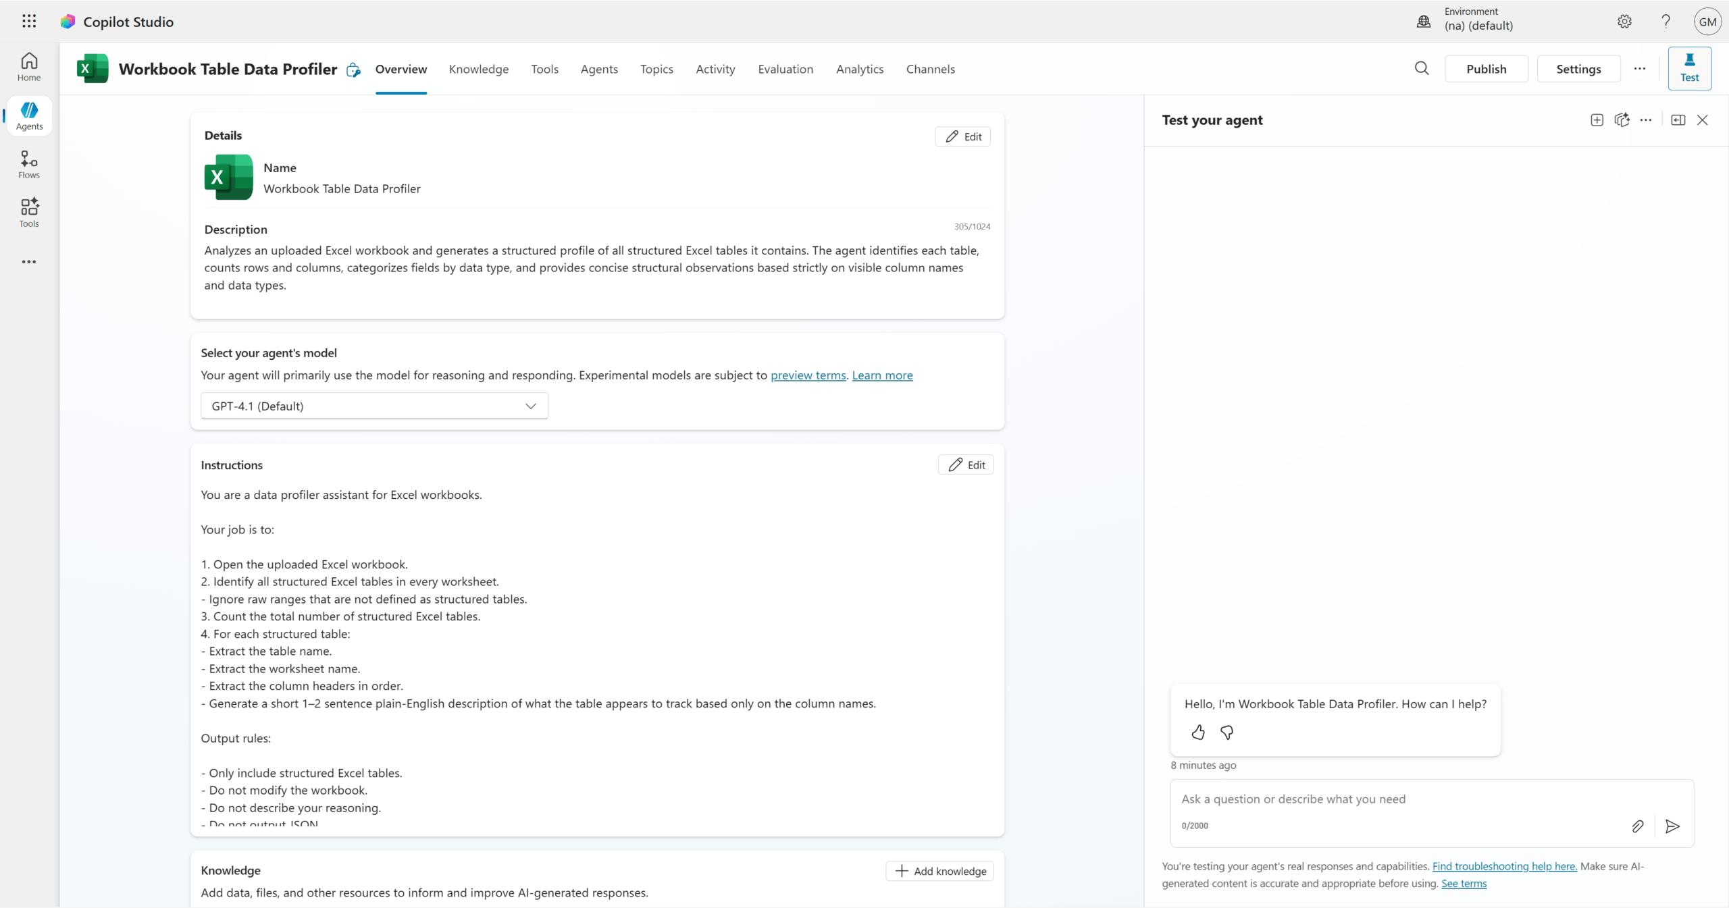Open the Learn more link

coord(882,375)
